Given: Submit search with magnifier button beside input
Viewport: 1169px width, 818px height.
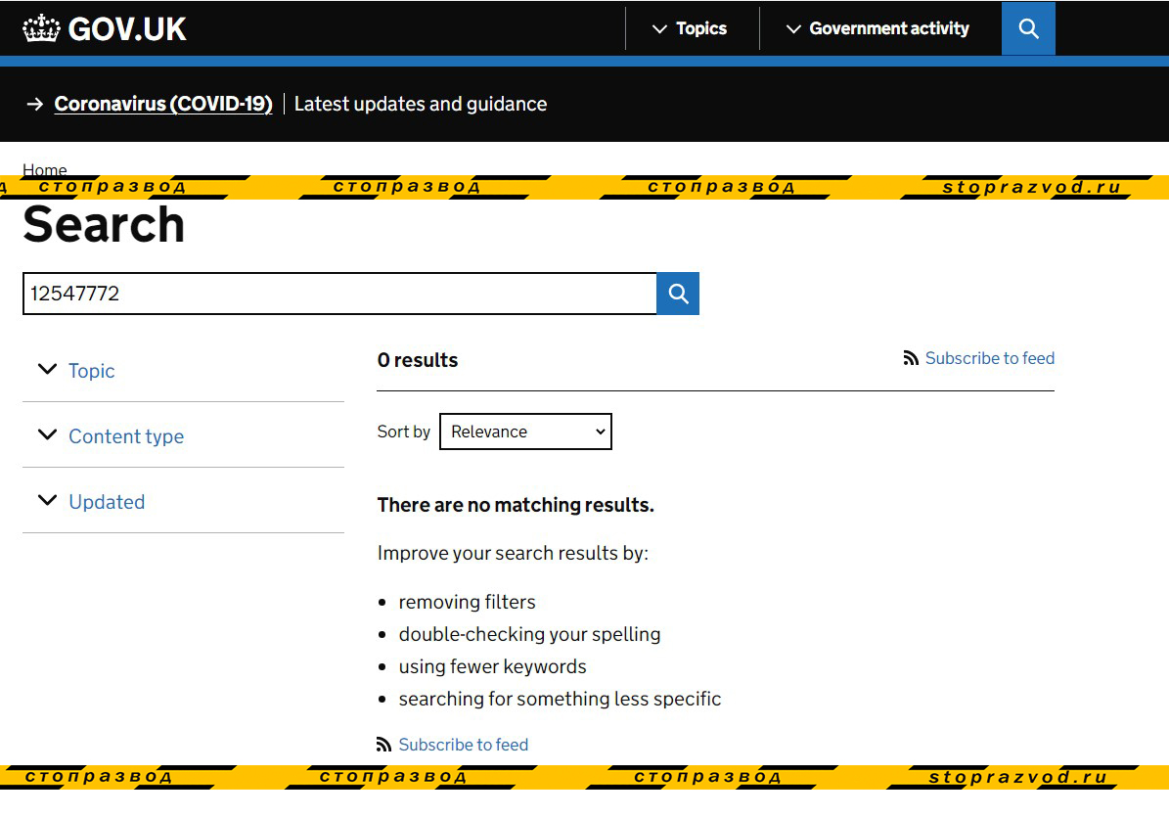Looking at the screenshot, I should coord(678,294).
